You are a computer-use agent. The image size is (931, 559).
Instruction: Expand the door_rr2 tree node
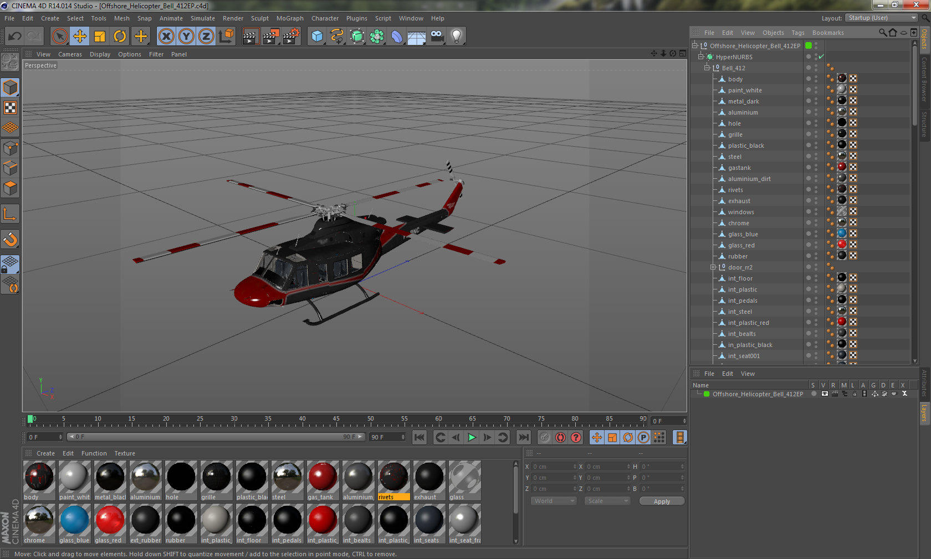[713, 267]
